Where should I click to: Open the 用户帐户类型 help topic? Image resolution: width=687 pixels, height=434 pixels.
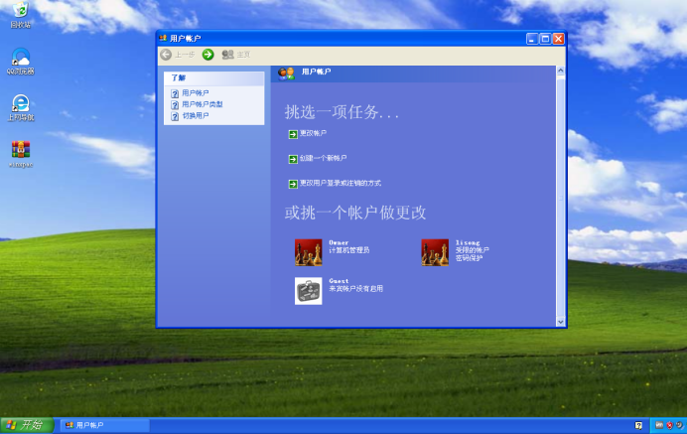coord(203,104)
